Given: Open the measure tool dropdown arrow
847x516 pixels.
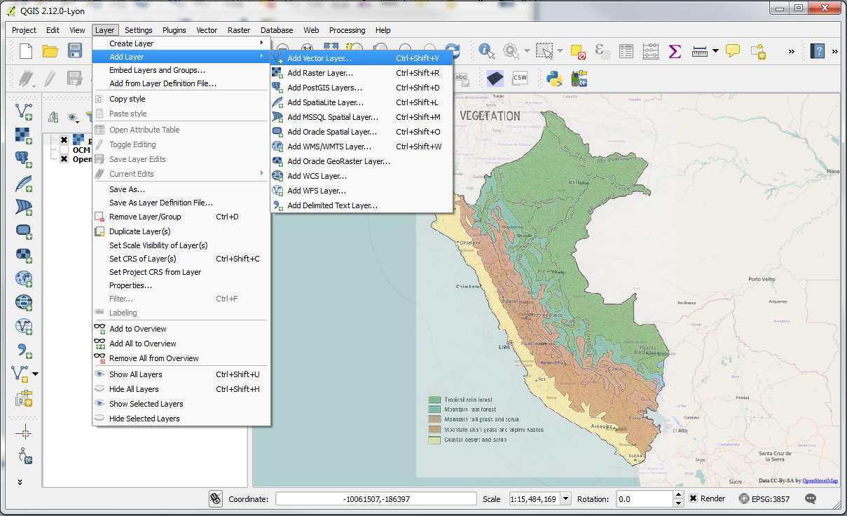Looking at the screenshot, I should tap(715, 50).
